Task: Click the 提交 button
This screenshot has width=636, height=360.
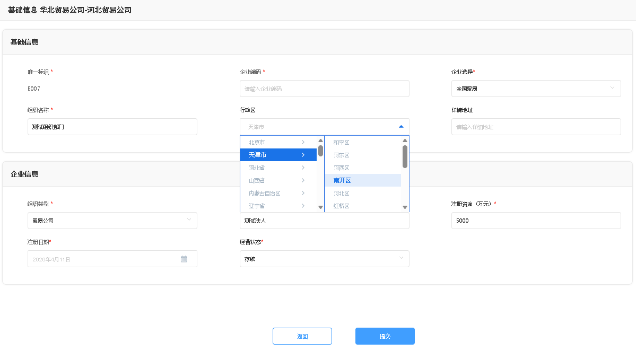Action: pos(385,336)
